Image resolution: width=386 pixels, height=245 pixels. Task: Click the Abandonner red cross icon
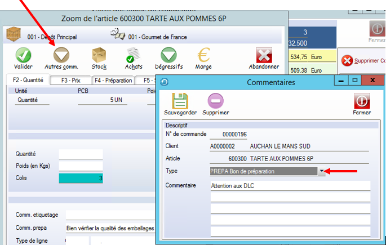click(x=264, y=56)
